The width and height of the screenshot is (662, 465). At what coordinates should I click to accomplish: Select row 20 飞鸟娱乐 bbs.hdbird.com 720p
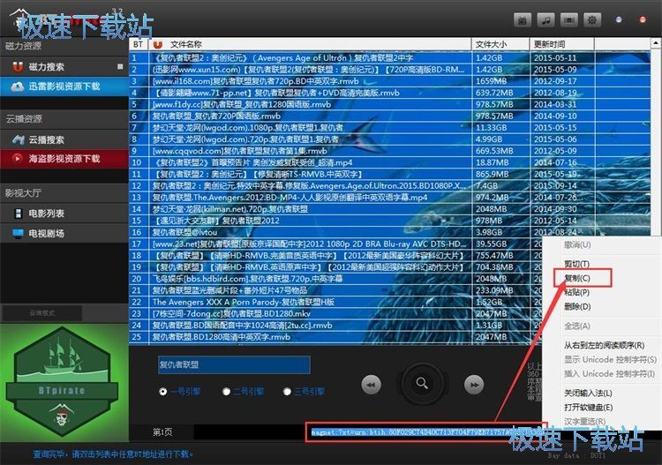(335, 279)
